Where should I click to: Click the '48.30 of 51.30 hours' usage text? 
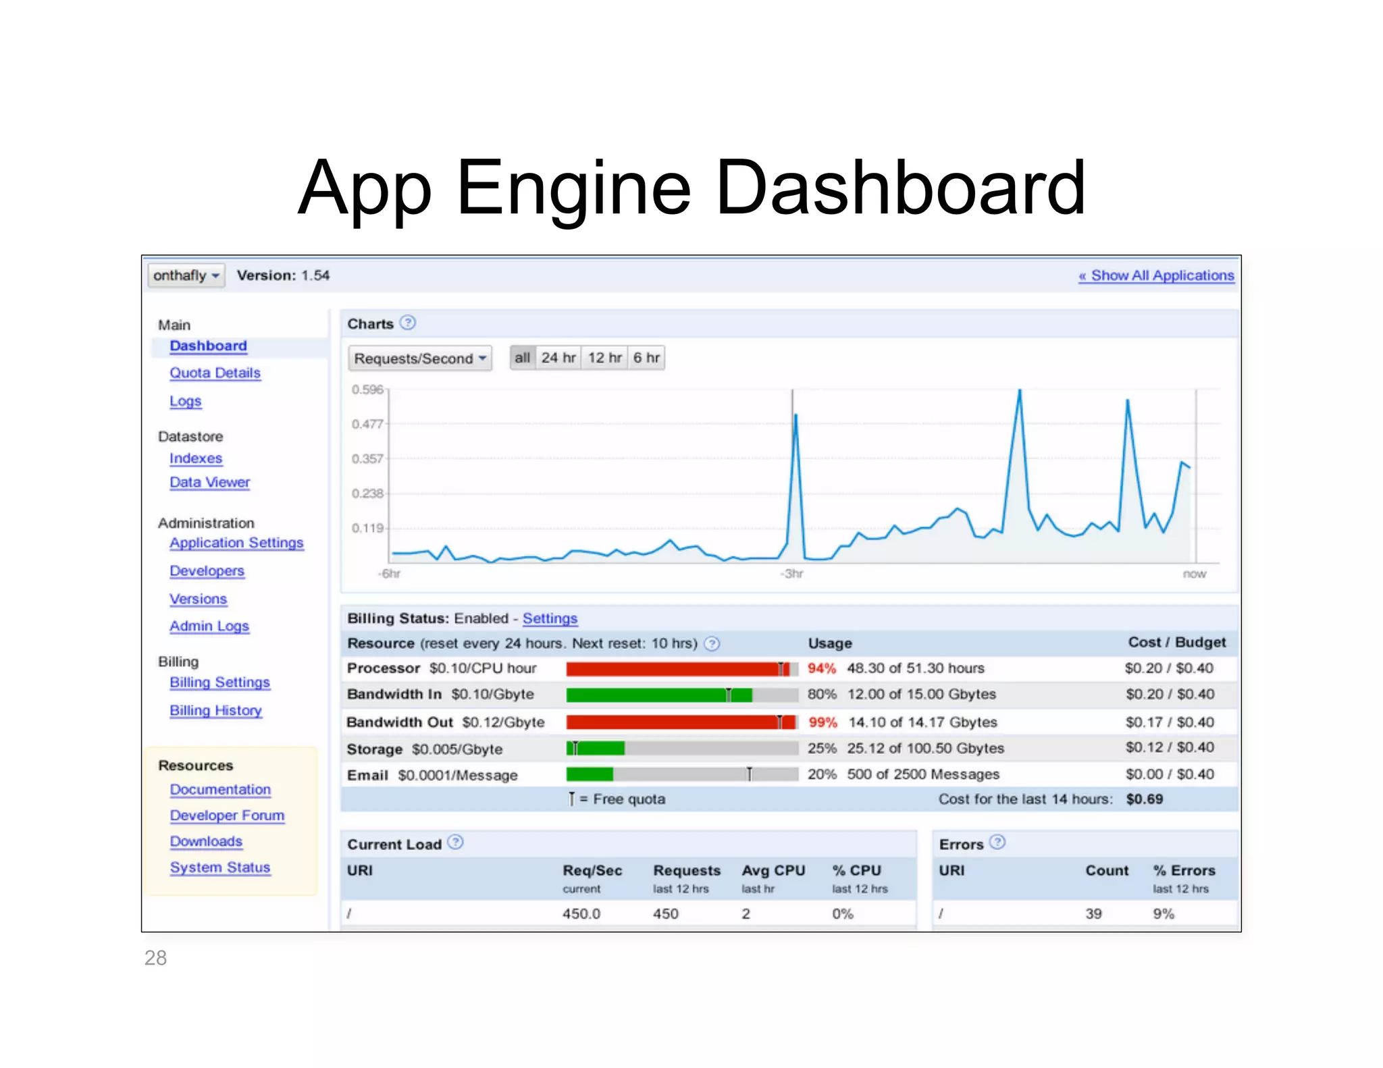[915, 668]
